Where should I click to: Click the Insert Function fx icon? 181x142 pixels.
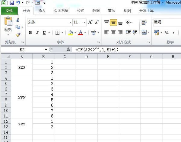pyautogui.click(x=68, y=49)
